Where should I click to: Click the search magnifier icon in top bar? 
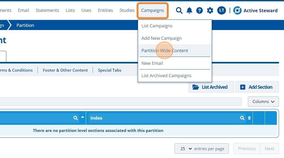click(x=179, y=11)
